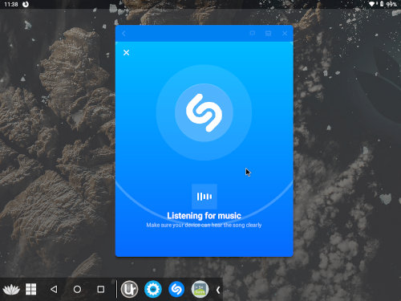Image resolution: width=401 pixels, height=301 pixels.
Task: Minimize the Shazam window
Action: 253,33
